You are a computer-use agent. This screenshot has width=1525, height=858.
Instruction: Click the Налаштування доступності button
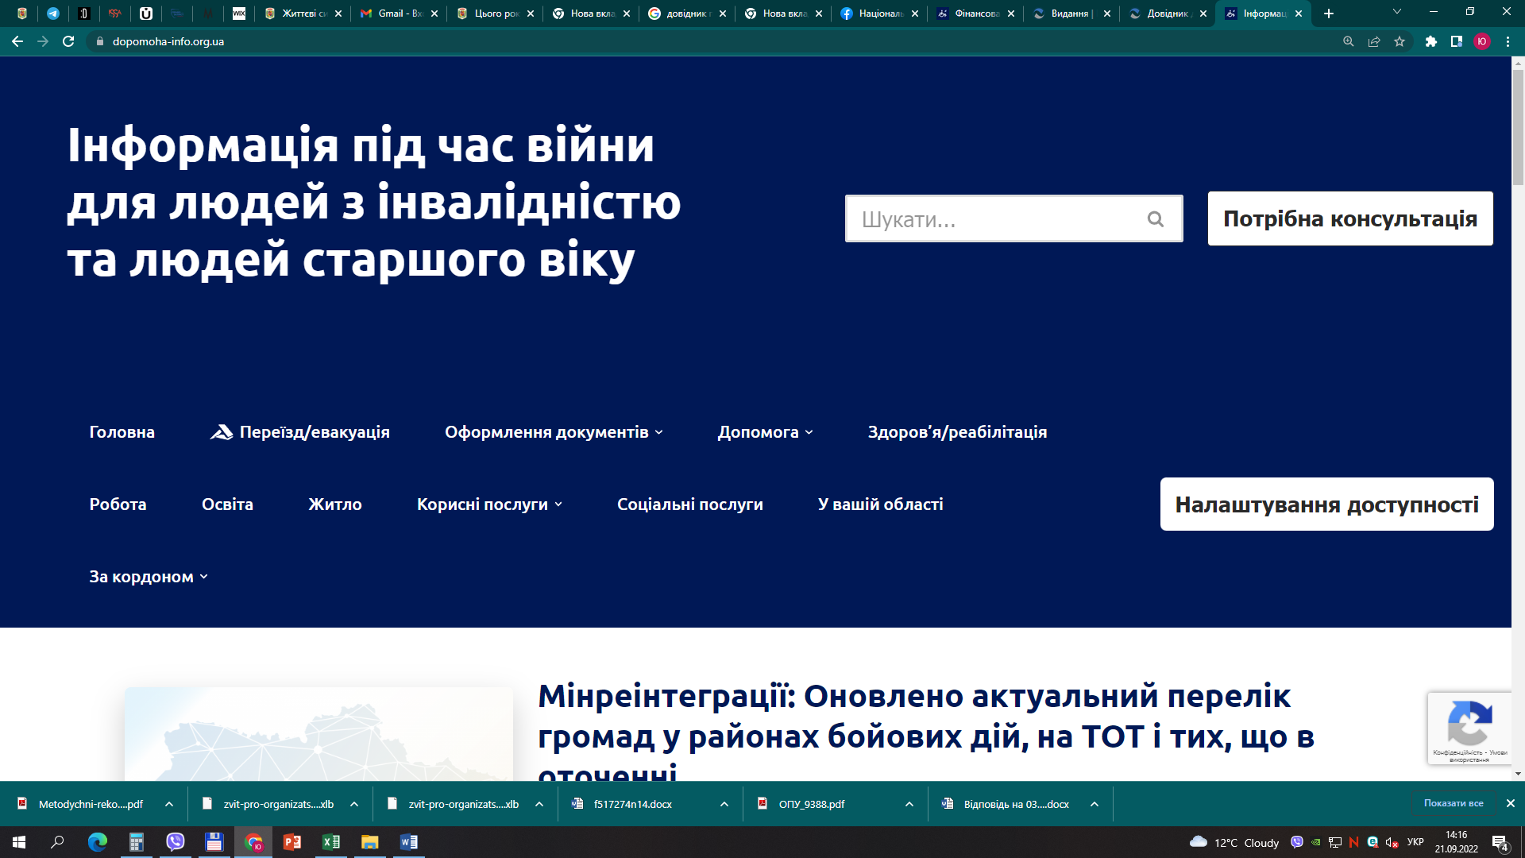[1326, 504]
